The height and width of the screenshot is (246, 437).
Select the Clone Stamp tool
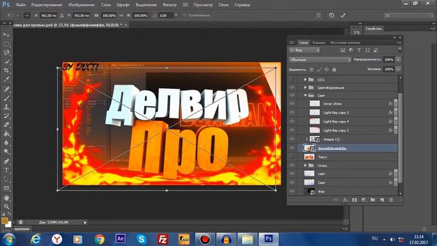point(6,107)
